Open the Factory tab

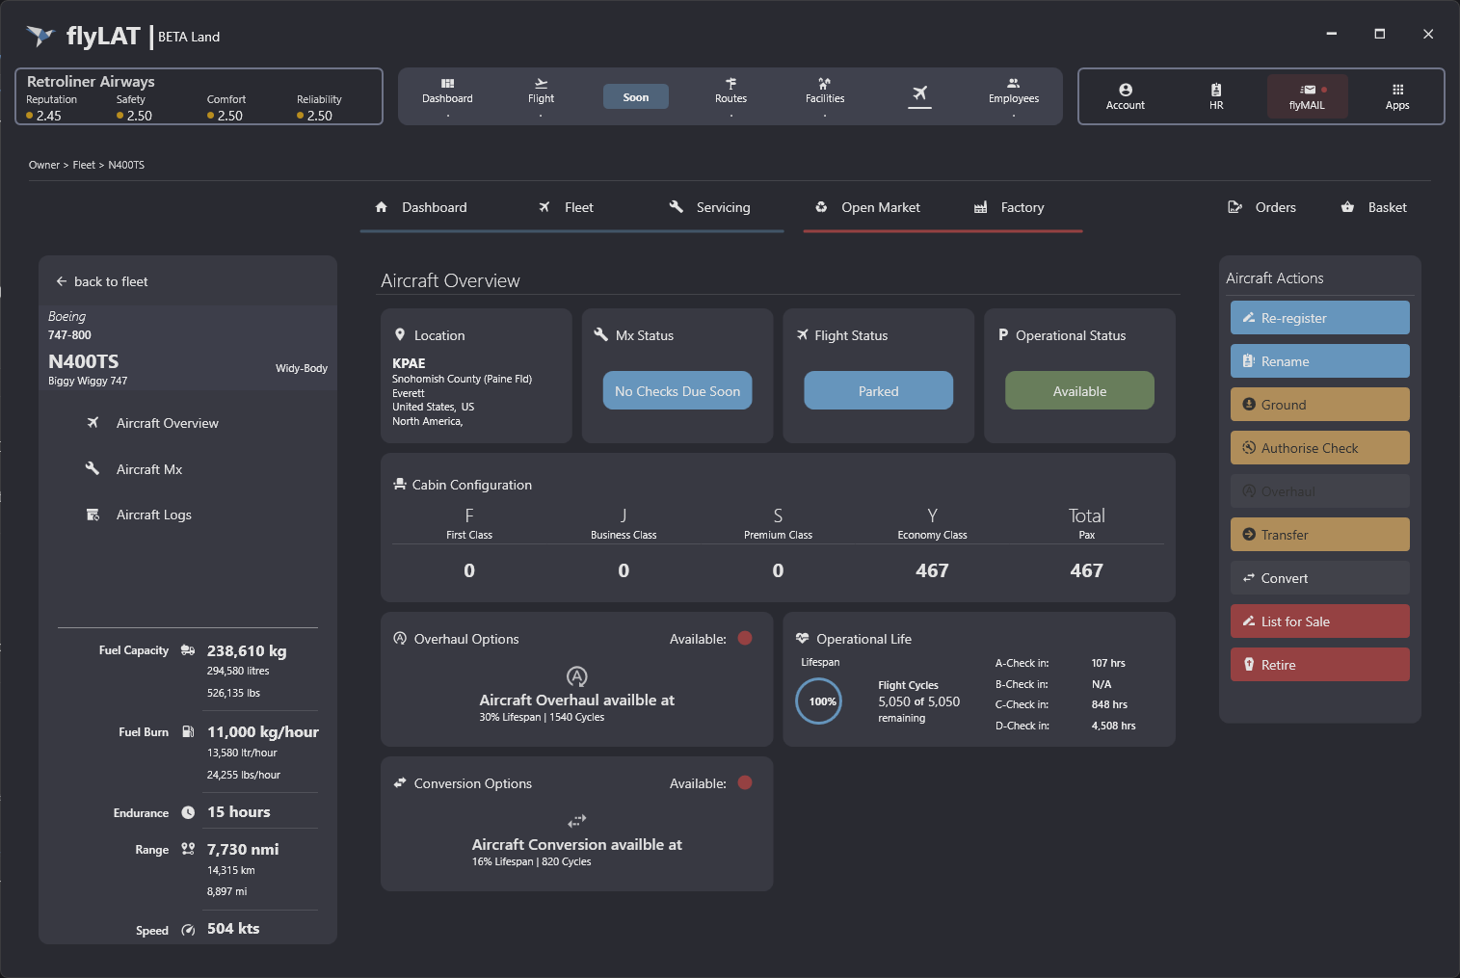1009,207
